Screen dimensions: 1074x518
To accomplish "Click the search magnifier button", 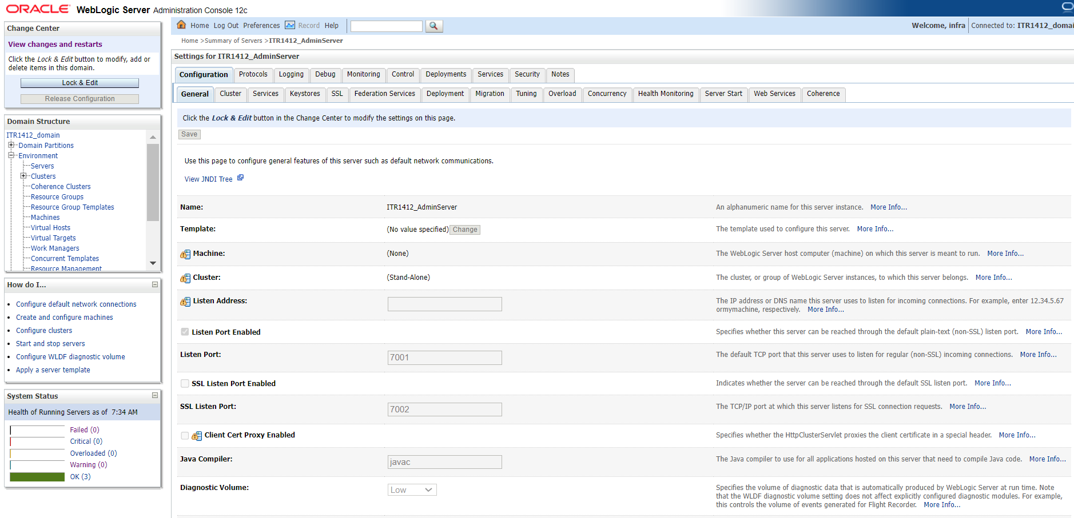I will pyautogui.click(x=434, y=26).
